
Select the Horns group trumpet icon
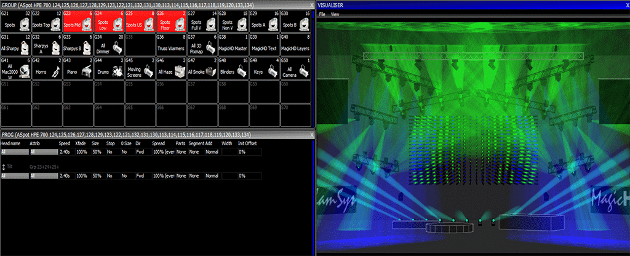(x=55, y=72)
